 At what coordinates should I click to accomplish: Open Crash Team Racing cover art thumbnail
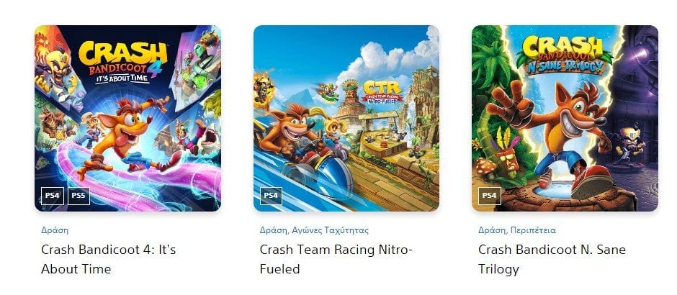(346, 118)
